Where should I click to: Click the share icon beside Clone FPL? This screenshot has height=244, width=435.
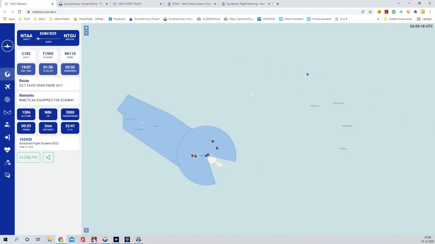pos(48,158)
